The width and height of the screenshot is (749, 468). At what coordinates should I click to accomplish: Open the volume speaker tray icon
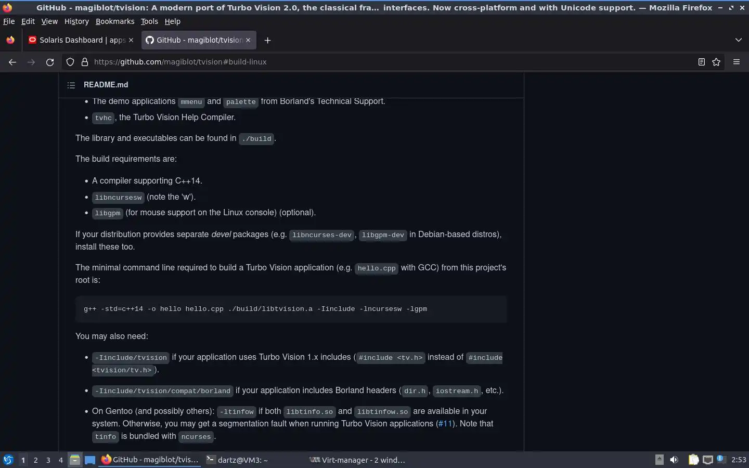674,460
